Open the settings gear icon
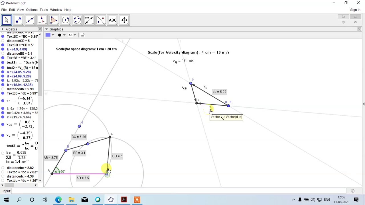The height and width of the screenshot is (205, 365). point(355,22)
